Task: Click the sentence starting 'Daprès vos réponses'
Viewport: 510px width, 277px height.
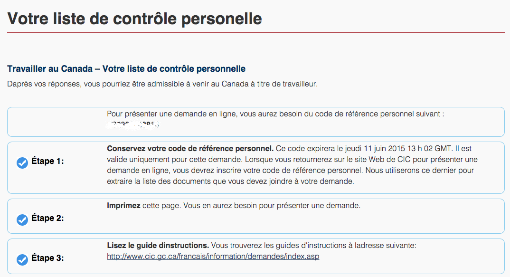Action: coord(162,84)
